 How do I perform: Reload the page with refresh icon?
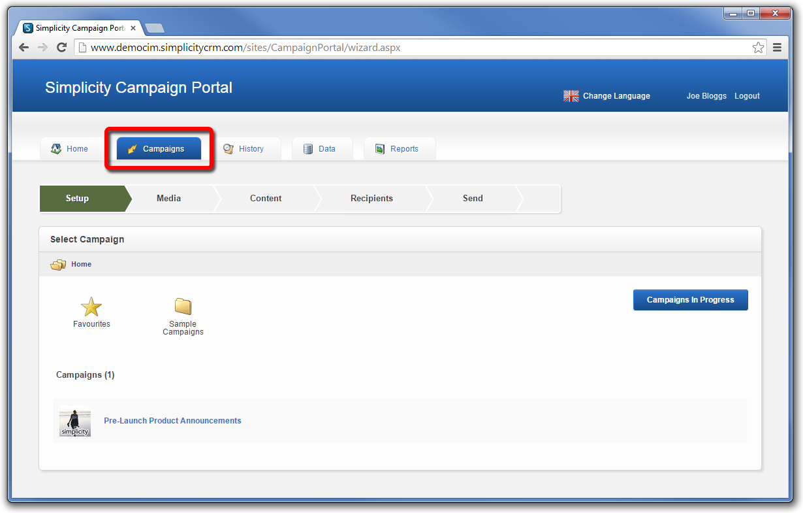click(x=62, y=47)
